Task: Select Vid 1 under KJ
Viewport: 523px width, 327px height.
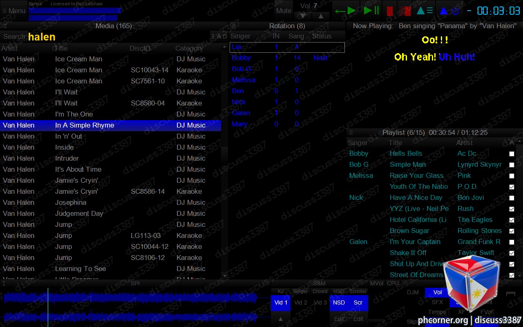Action: click(281, 303)
